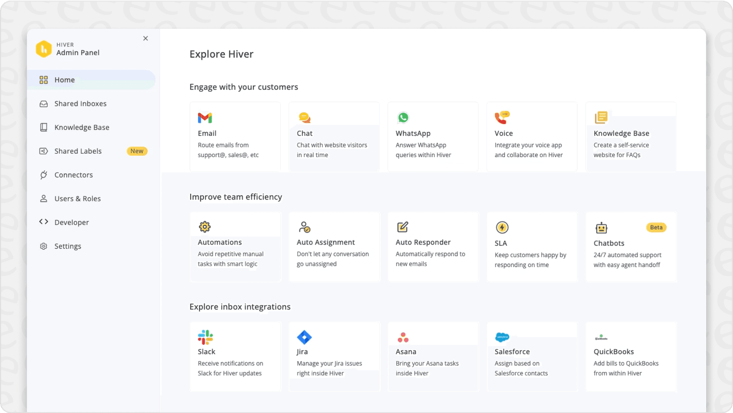Click the Home grid icon
The height and width of the screenshot is (413, 733).
pyautogui.click(x=44, y=80)
